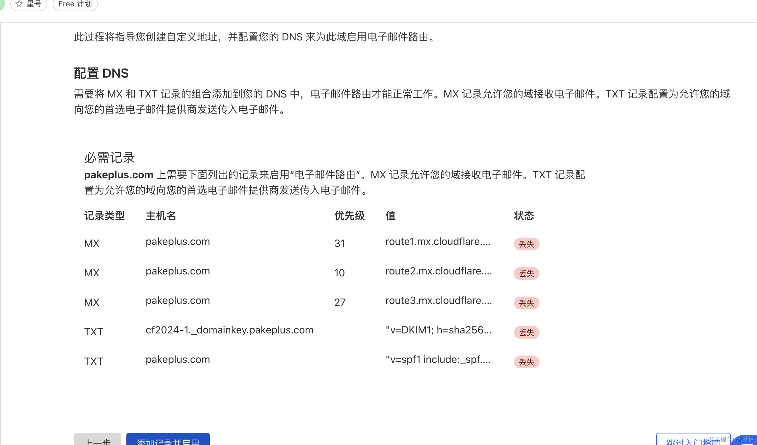The height and width of the screenshot is (445, 757).
Task: Click the Free 计划 plan badge
Action: pos(75,4)
